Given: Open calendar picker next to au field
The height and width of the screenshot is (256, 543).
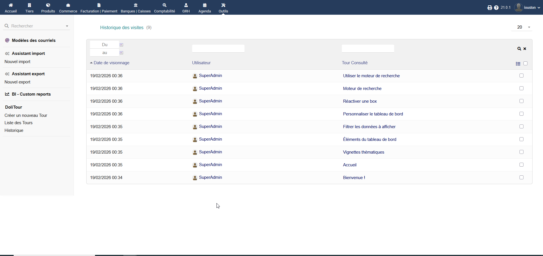Looking at the screenshot, I should coord(121,53).
